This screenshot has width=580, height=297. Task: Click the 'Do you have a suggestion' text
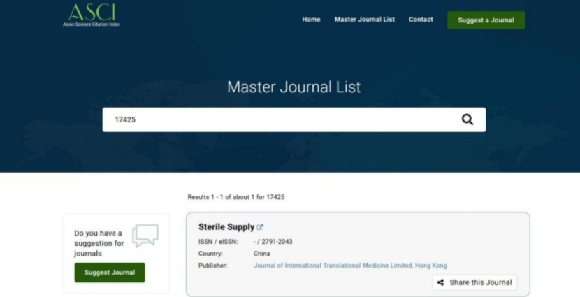99,243
